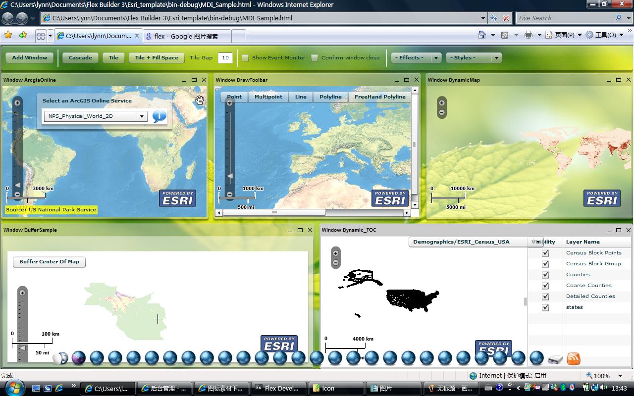Click the Cascade button

coord(80,57)
